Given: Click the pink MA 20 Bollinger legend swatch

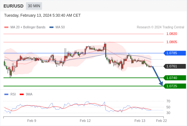Looking at the screenshot, I should (6, 27).
